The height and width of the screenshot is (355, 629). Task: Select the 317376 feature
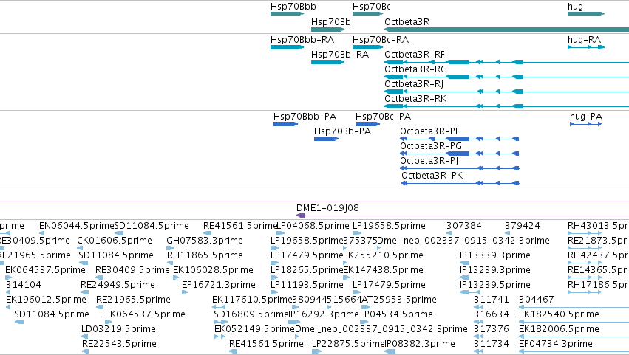(x=478, y=337)
